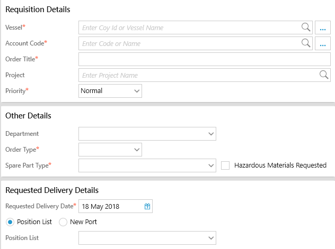The width and height of the screenshot is (335, 249).
Task: Click the Requested Delivery Date text box
Action: point(110,207)
